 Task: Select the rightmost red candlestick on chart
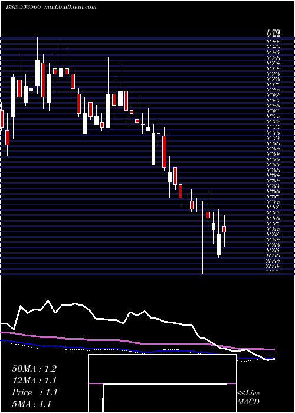tap(224, 229)
